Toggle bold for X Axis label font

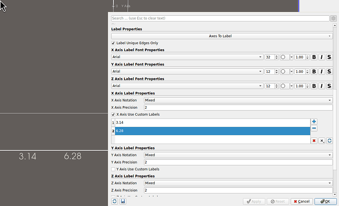pos(314,57)
